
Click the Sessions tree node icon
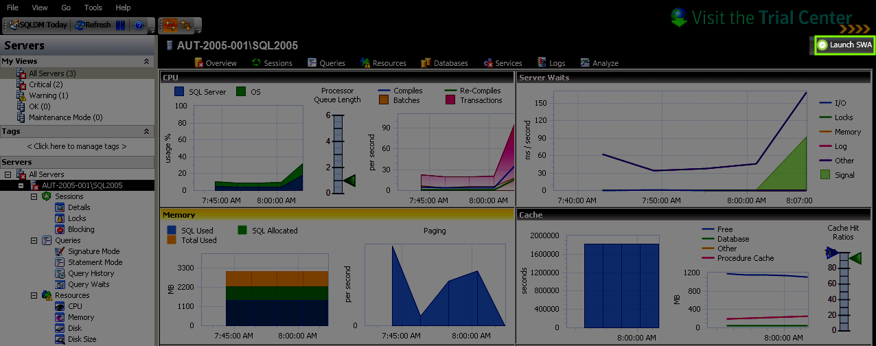click(47, 196)
